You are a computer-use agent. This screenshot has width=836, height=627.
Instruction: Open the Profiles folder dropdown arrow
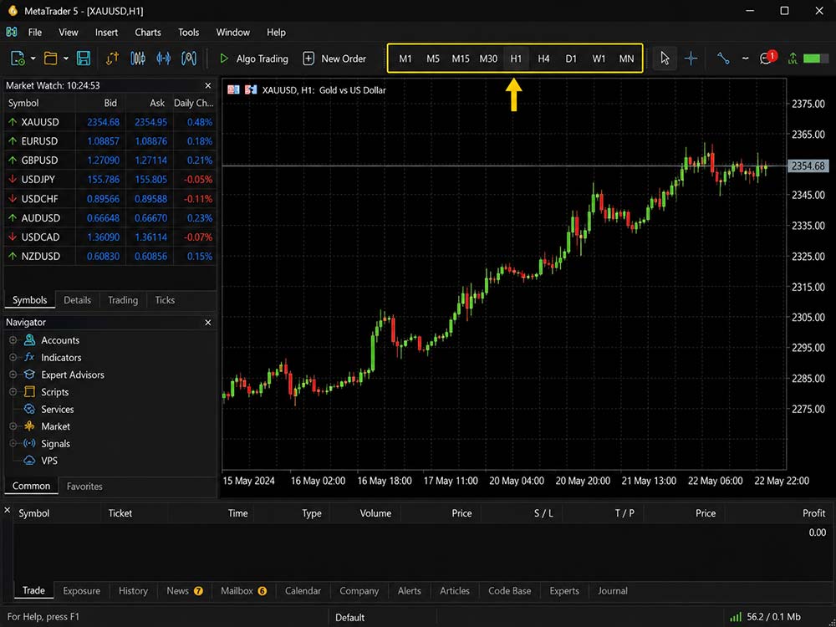65,59
